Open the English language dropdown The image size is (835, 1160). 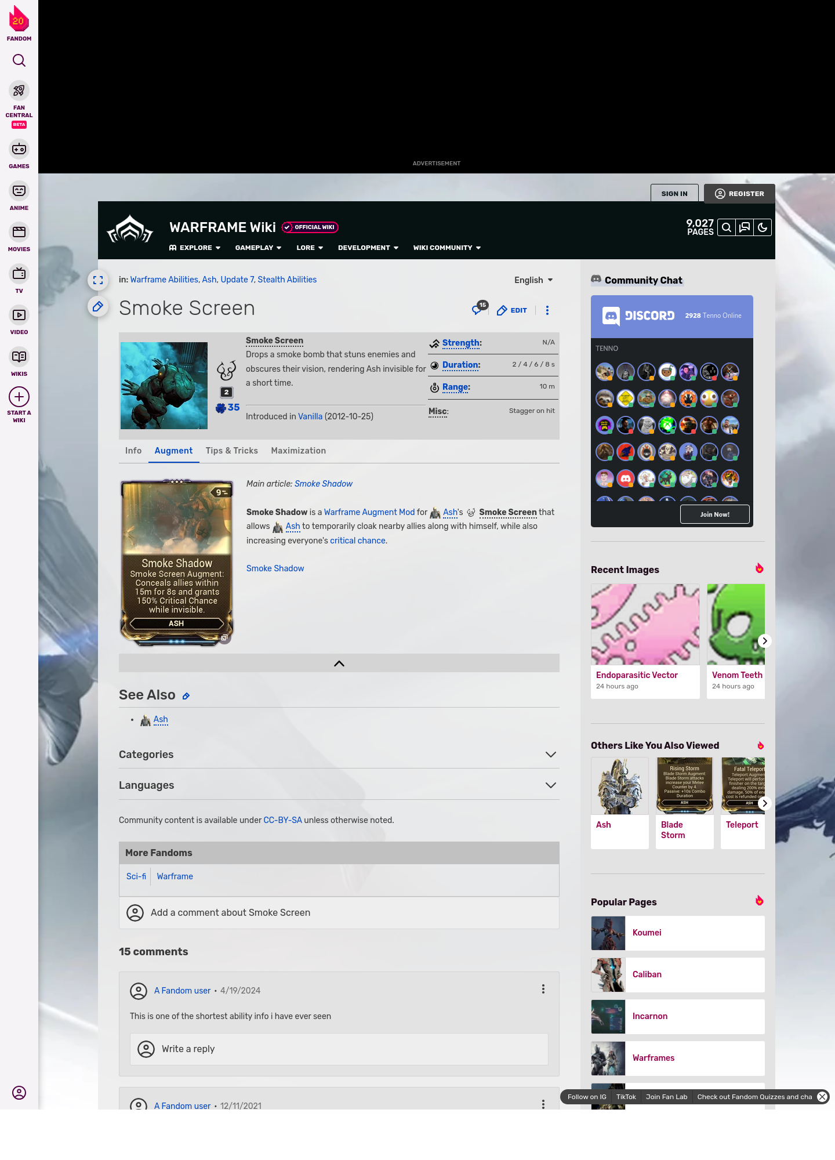(x=533, y=280)
